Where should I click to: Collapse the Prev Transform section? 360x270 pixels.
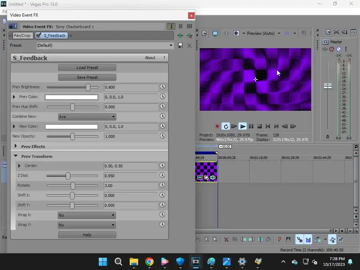pyautogui.click(x=15, y=156)
